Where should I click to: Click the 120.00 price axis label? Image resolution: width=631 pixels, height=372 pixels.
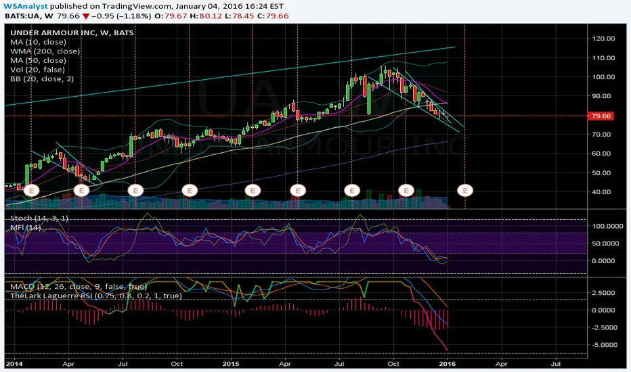coord(603,39)
